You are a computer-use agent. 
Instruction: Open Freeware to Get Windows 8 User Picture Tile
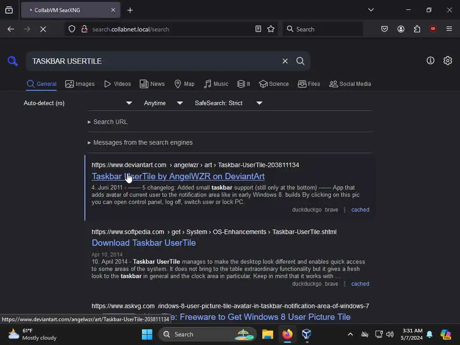point(261,317)
